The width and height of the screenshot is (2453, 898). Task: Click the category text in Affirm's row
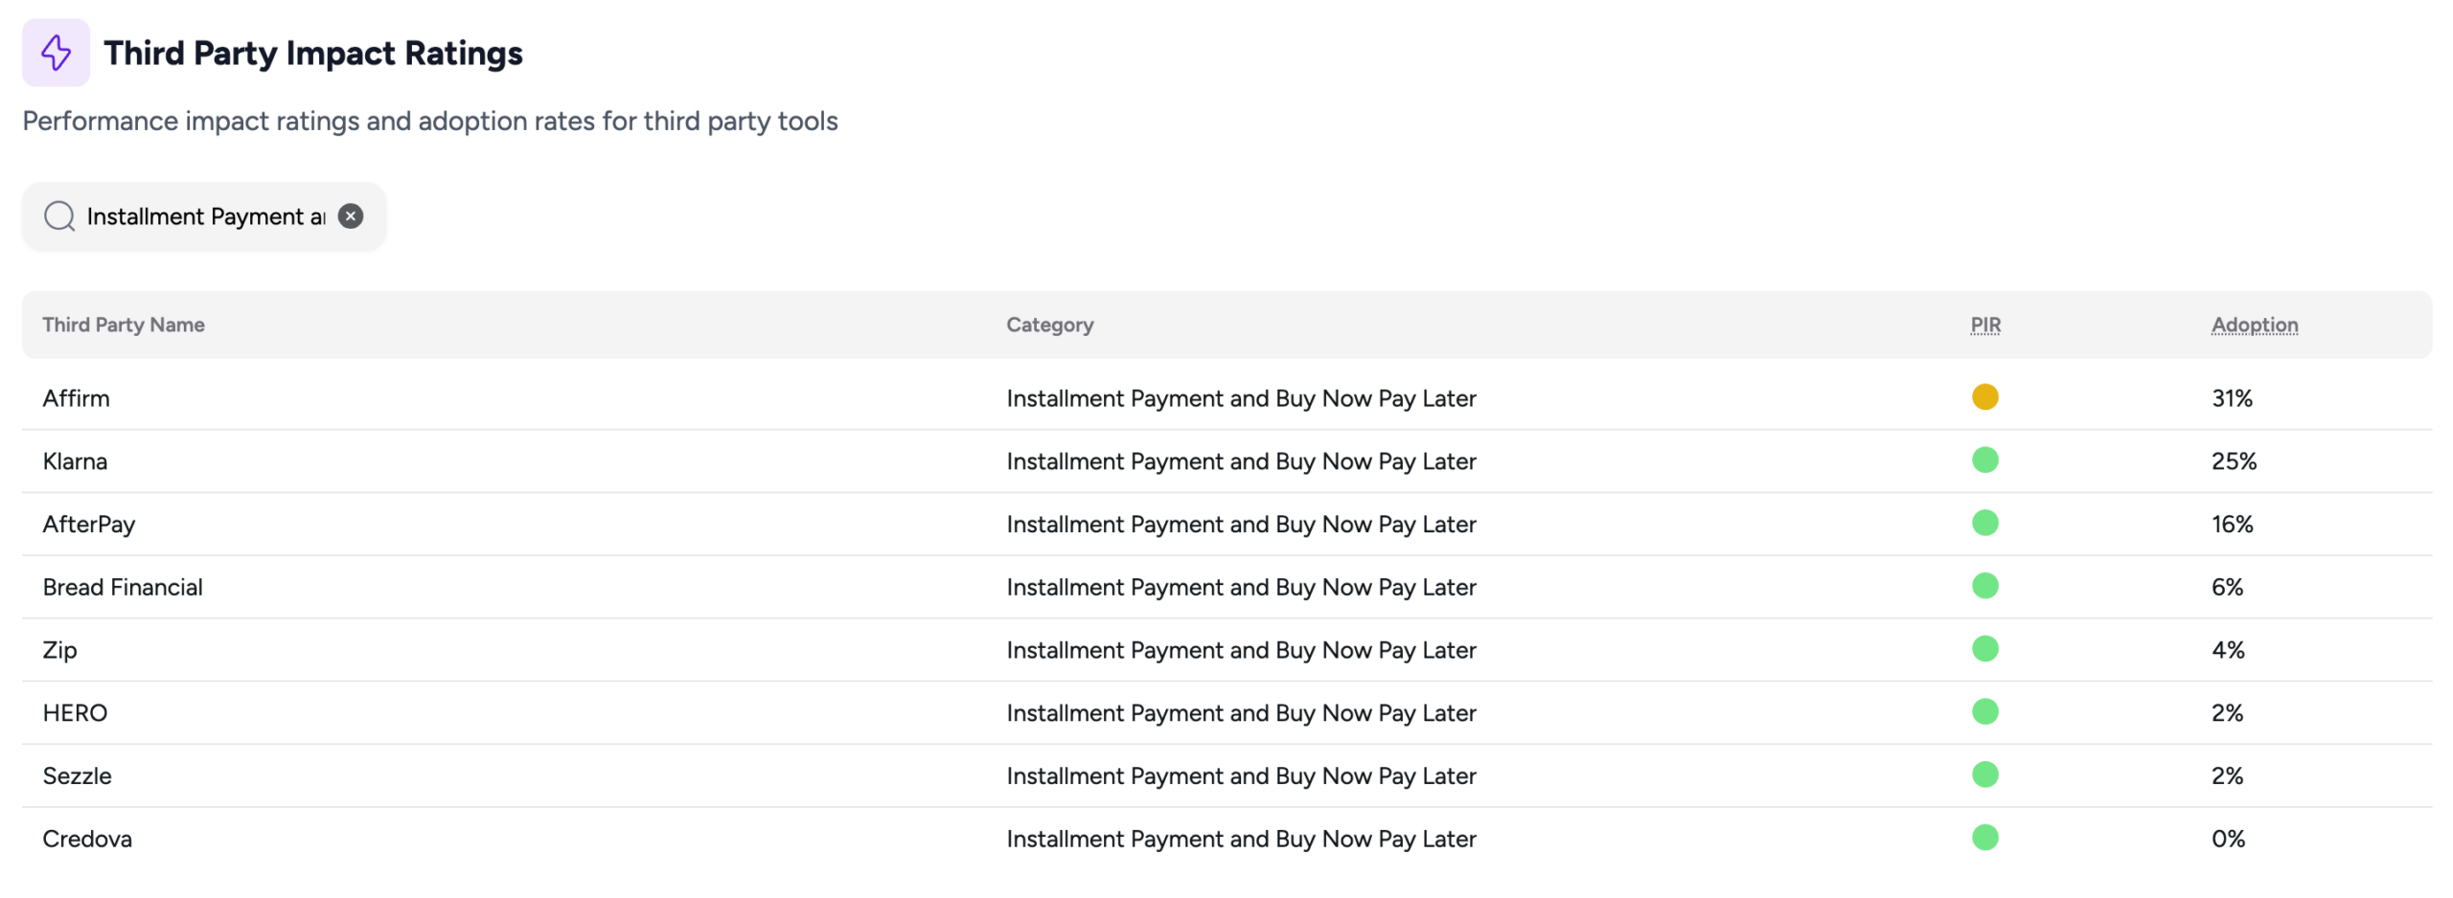point(1241,398)
